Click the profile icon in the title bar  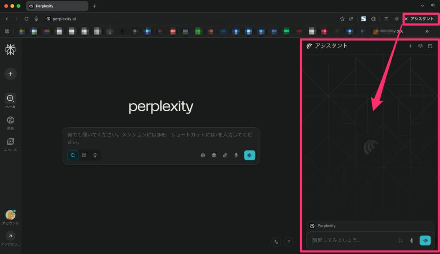[x=433, y=6]
